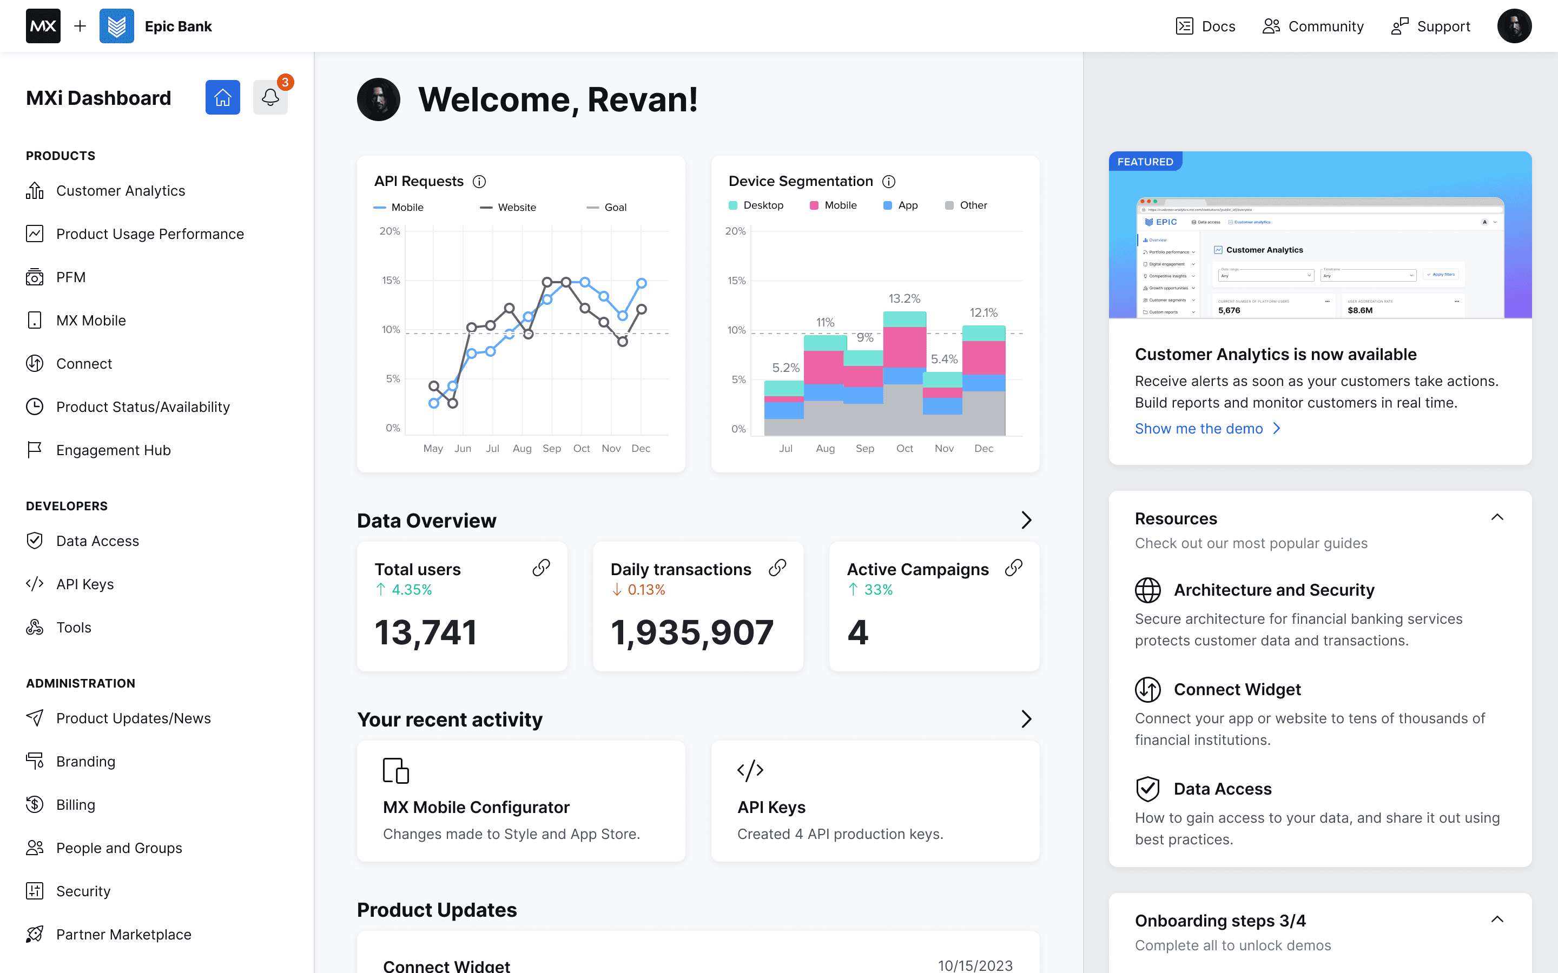Screen dimensions: 1558x973
Task: Expand Data Overview with chevron arrow
Action: click(x=1026, y=520)
